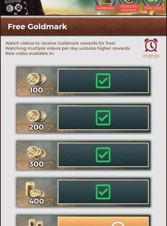167x226 pixels.
Task: Click the 100 reward amount label
Action: pyautogui.click(x=36, y=90)
